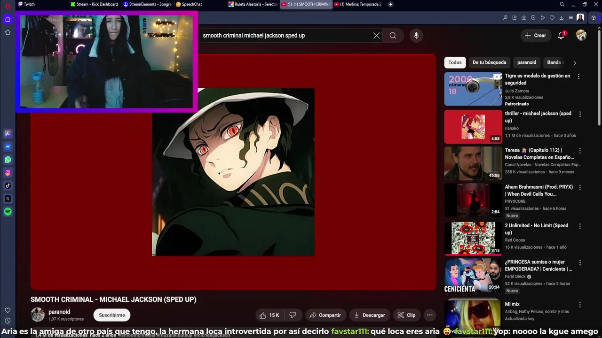Switch to Ruleta Aleatoria tab
This screenshot has width=602, height=338.
coord(253,4)
